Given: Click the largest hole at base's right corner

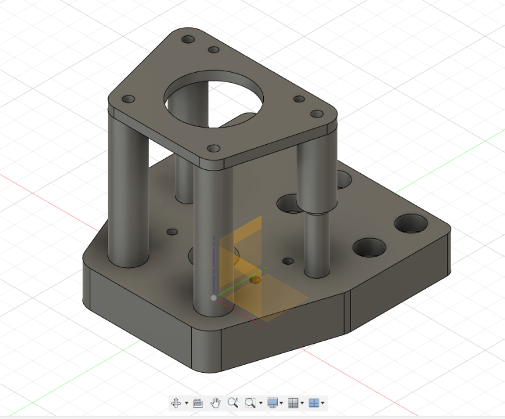Looking at the screenshot, I should [x=411, y=223].
